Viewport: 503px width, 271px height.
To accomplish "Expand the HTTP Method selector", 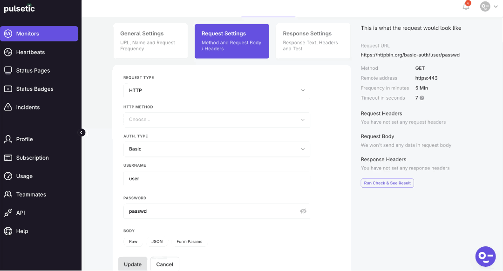I will [x=217, y=120].
